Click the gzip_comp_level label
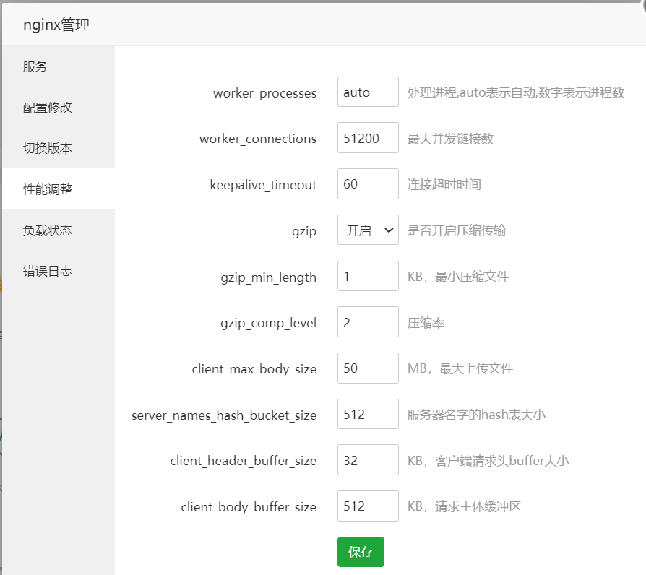This screenshot has height=575, width=646. click(269, 324)
